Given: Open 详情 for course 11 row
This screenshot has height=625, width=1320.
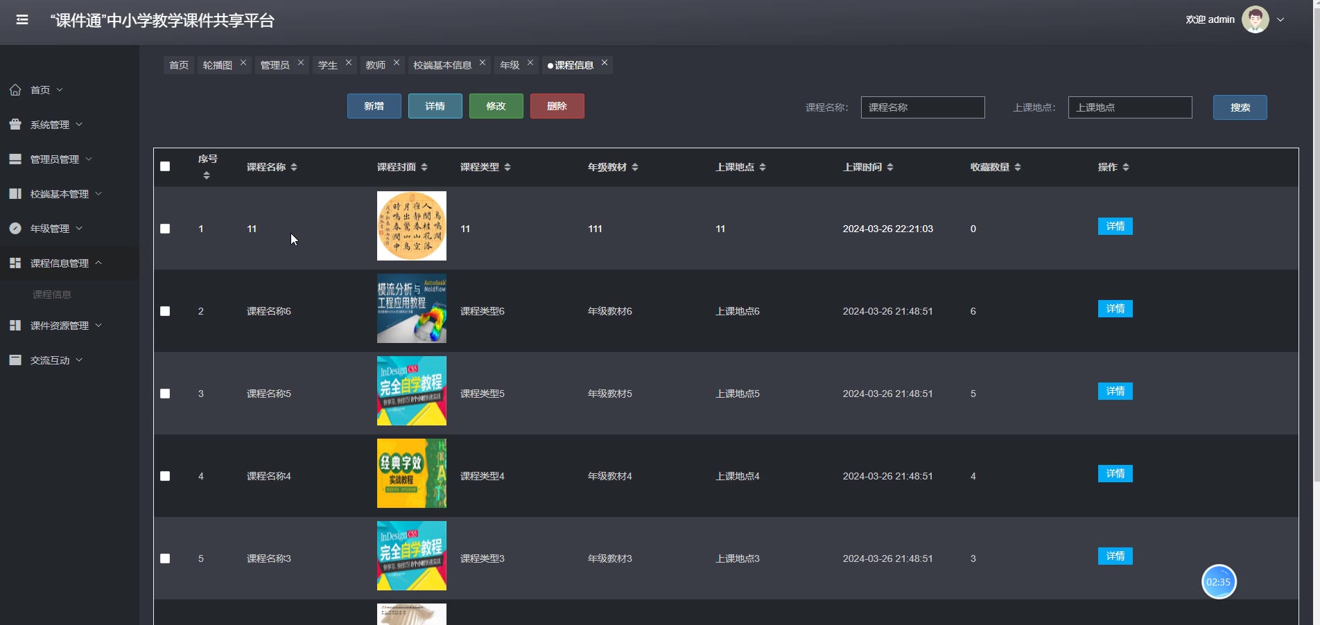Looking at the screenshot, I should click(1115, 227).
